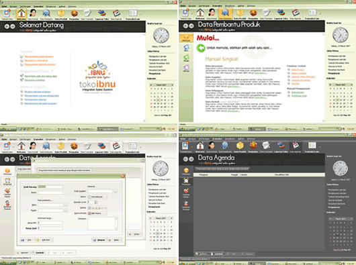Viewport: 356px width, 265px height.
Task: Open Transaksi menu in Selamat Datang window
Action: click(x=38, y=6)
